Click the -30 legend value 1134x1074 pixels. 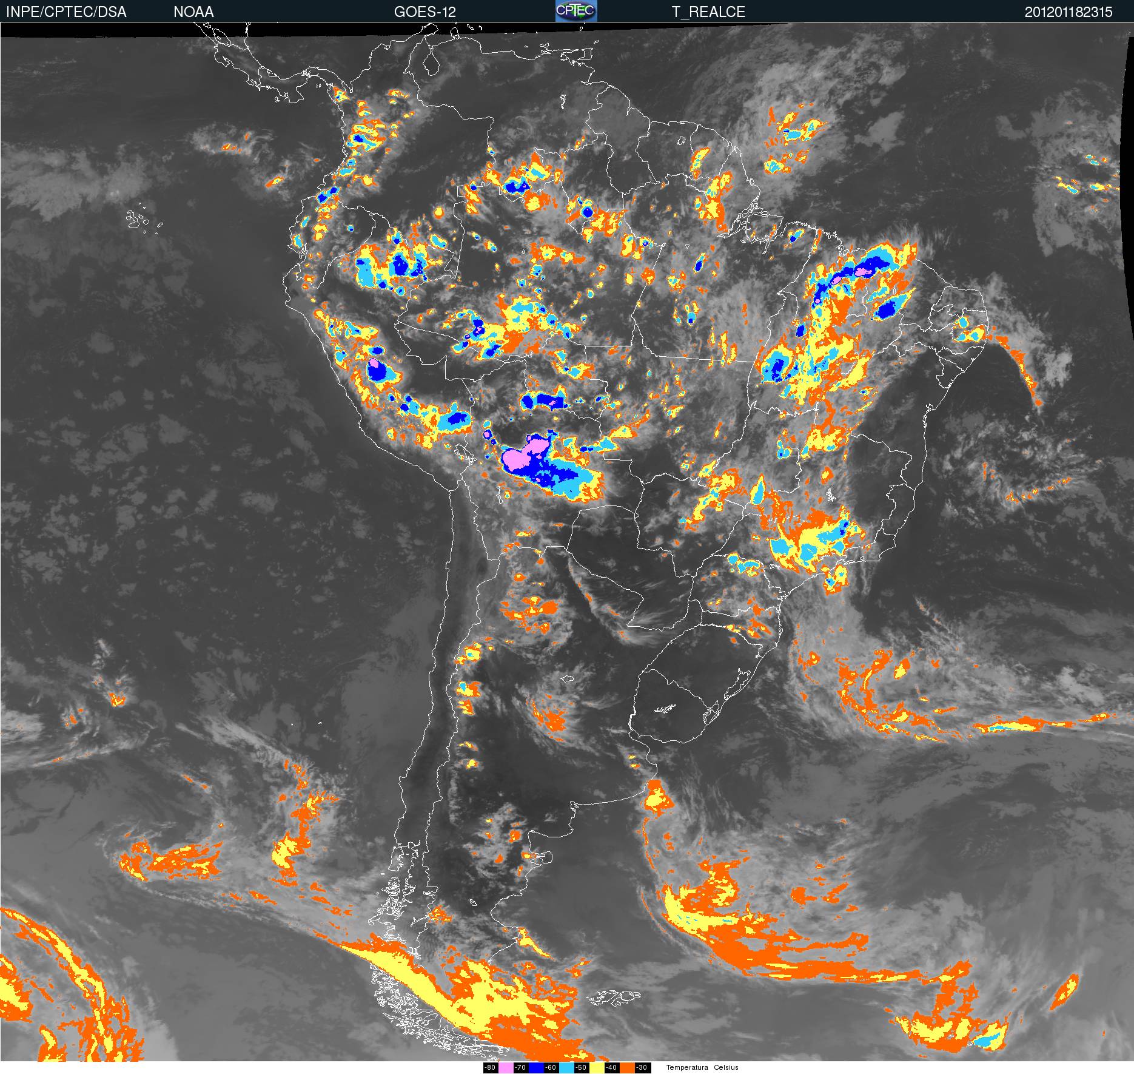642,1068
